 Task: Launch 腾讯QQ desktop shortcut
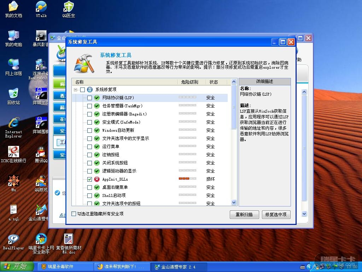[x=41, y=154]
